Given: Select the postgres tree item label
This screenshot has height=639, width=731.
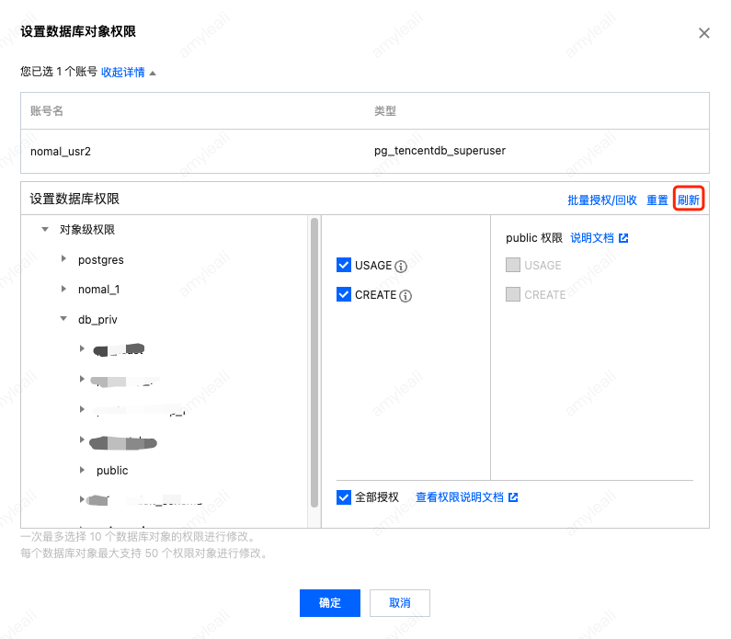Looking at the screenshot, I should pyautogui.click(x=101, y=259).
